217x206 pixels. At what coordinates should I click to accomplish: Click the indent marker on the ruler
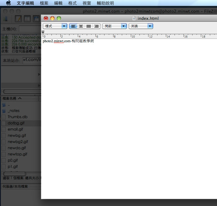[x=43, y=32]
